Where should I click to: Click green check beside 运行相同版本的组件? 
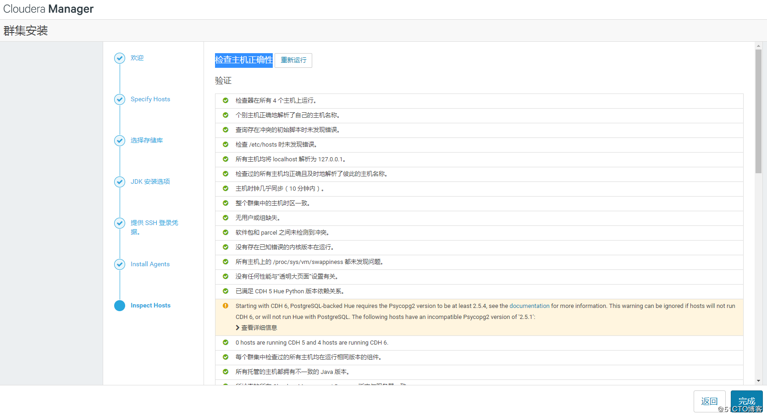(226, 357)
